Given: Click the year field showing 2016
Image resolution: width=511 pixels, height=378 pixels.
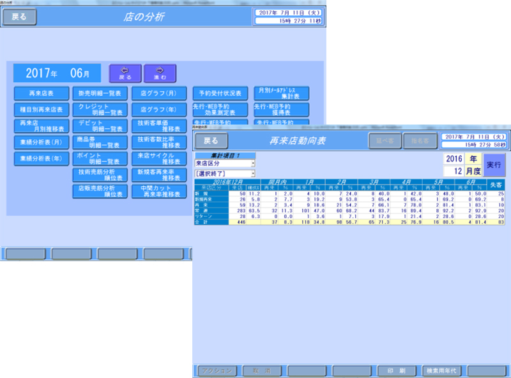Looking at the screenshot, I should 454,159.
